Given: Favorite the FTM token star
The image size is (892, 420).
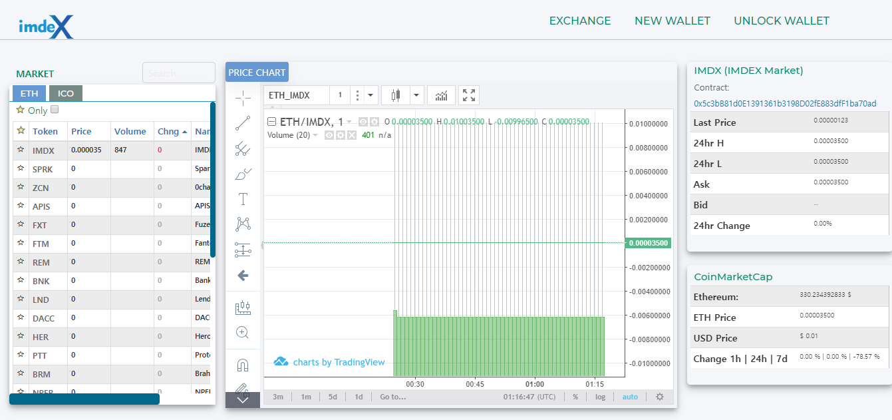Looking at the screenshot, I should click(x=21, y=244).
